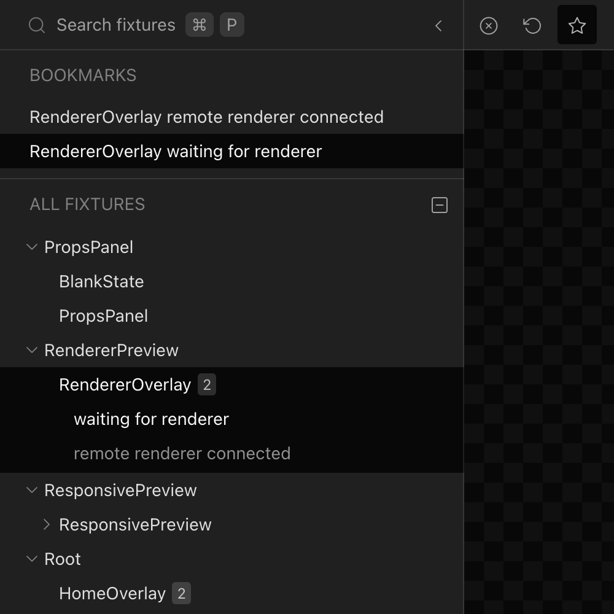614x614 pixels.
Task: Select the 'remote renderer connected' tree fixture
Action: point(182,454)
